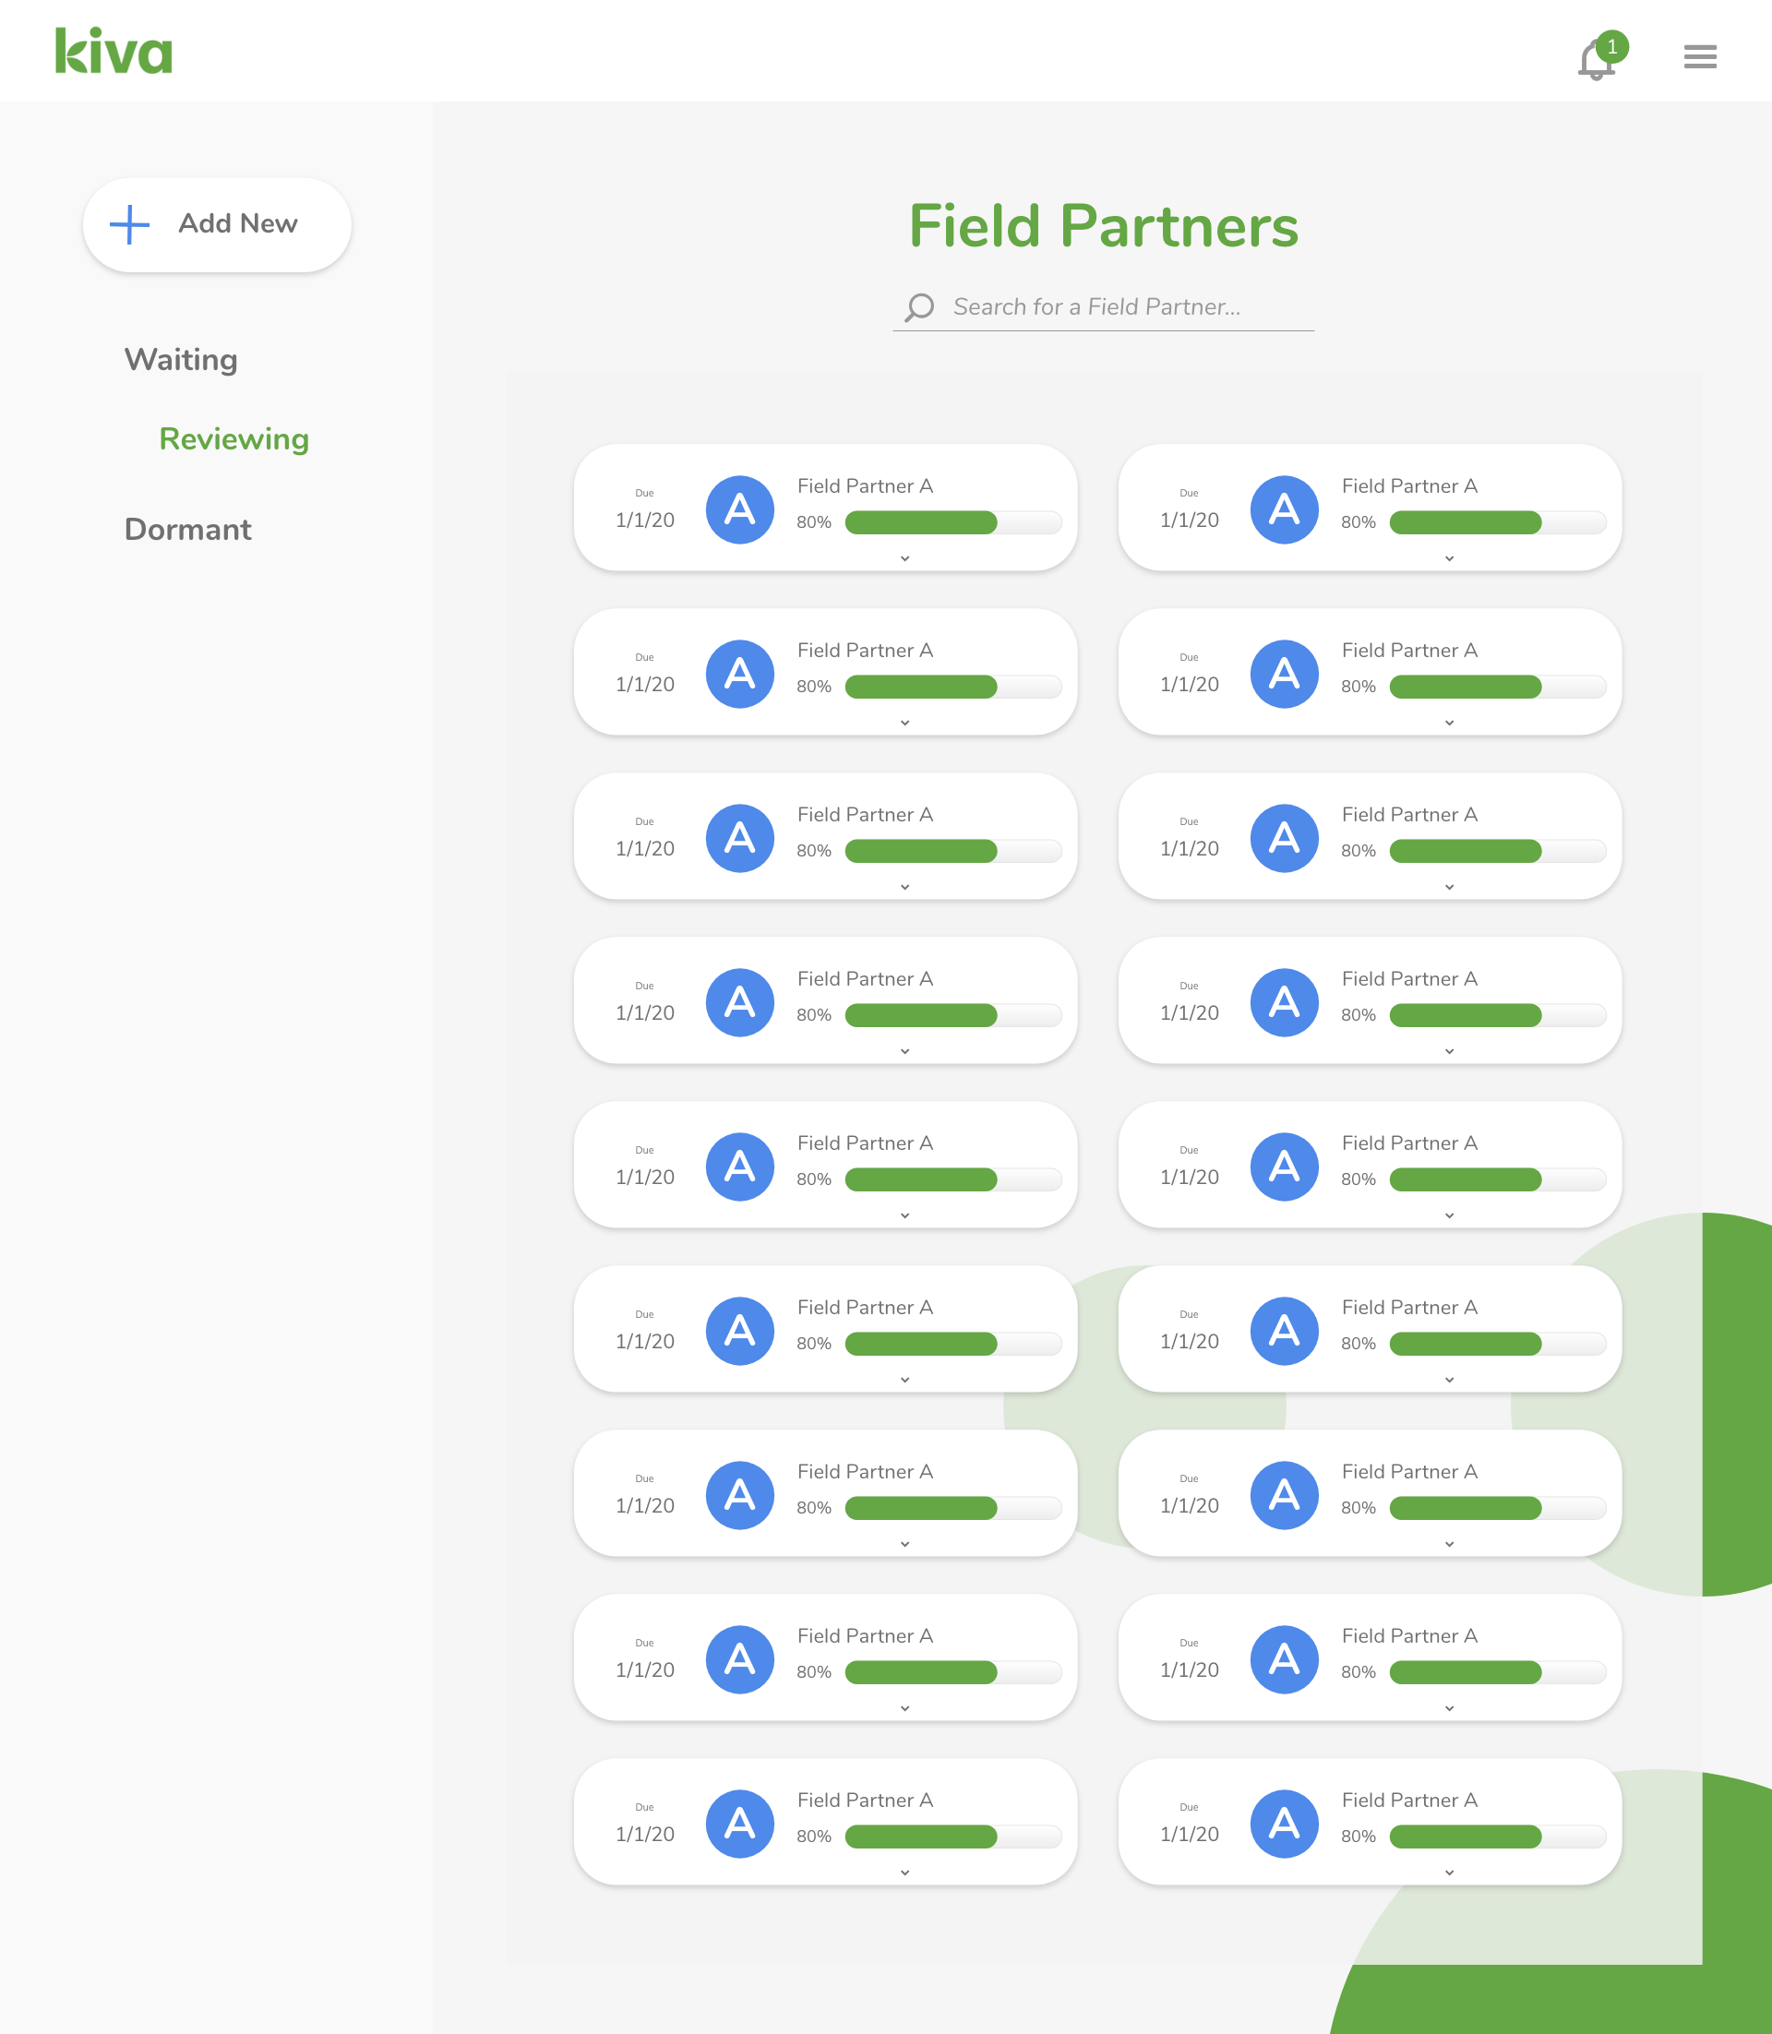Click the due date 1/1/20 on last-row right card
This screenshot has height=2034, width=1772.
(x=1190, y=1833)
